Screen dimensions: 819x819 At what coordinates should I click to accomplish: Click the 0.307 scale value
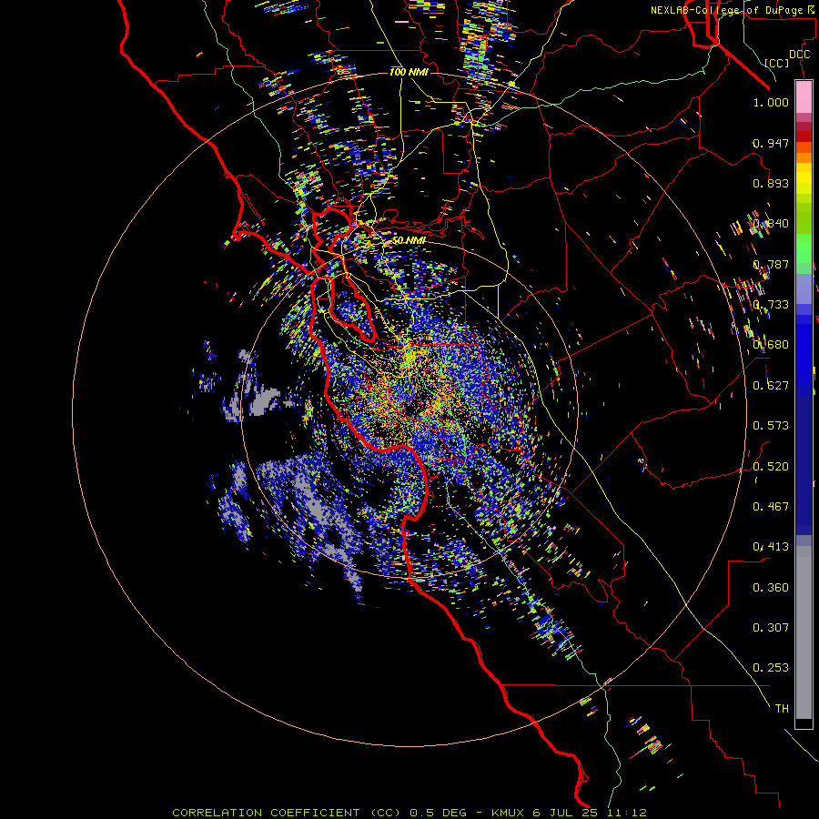tap(771, 628)
